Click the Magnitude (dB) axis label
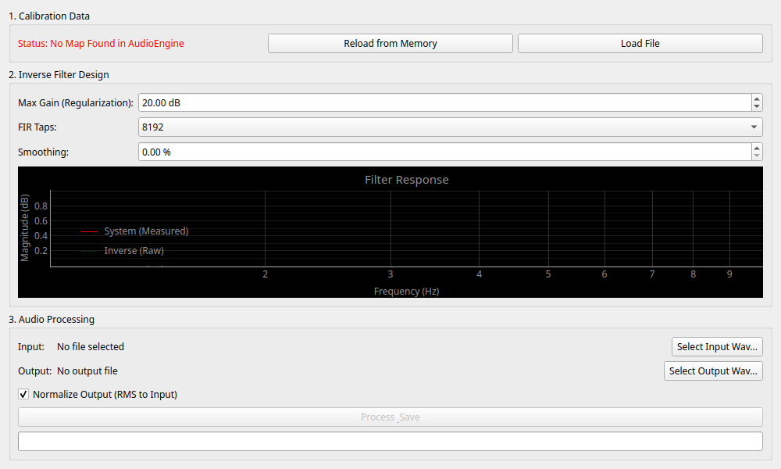 (x=25, y=227)
